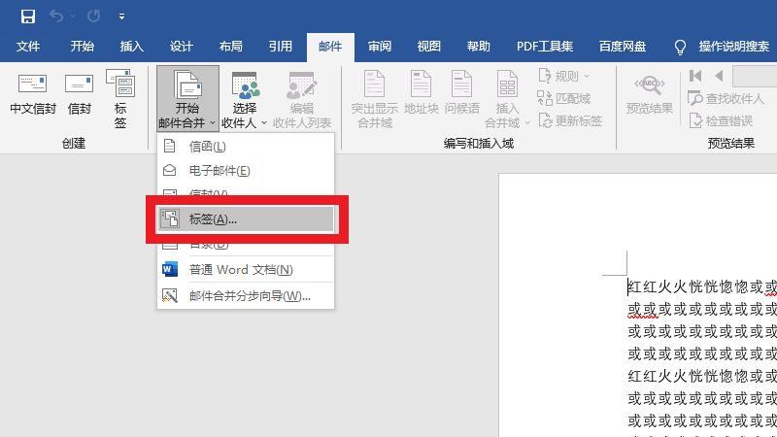The height and width of the screenshot is (437, 777).
Task: Switch to the Insert (插入) tab
Action: point(131,47)
